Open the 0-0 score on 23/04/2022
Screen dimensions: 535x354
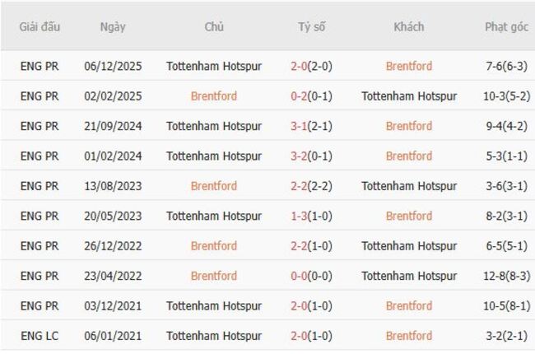pos(302,276)
